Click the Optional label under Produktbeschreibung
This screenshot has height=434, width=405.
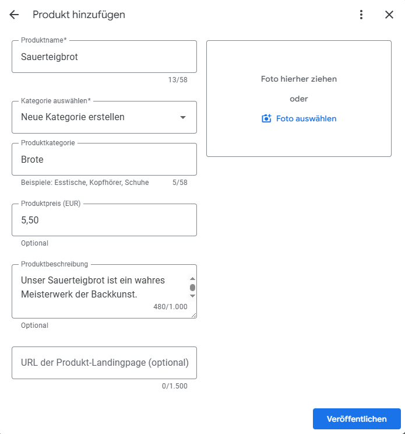point(34,325)
